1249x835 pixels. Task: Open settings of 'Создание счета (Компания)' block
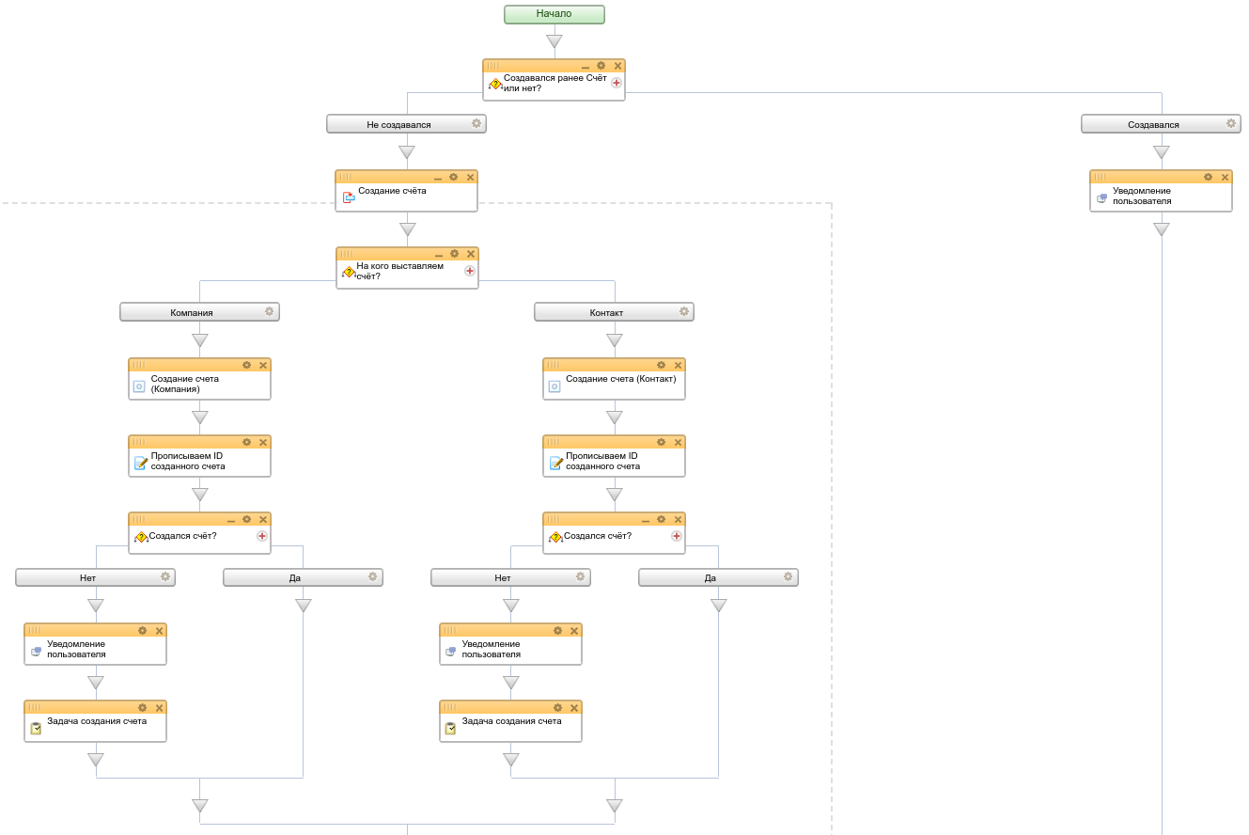click(247, 365)
